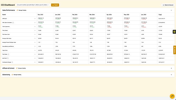Expand the Affiliate & Content section
The width and height of the screenshot is (176, 100).
point(171,68)
